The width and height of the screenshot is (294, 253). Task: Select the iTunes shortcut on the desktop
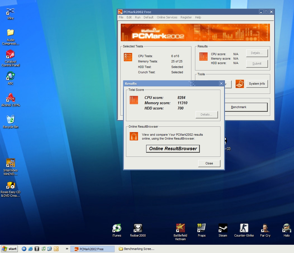click(117, 230)
